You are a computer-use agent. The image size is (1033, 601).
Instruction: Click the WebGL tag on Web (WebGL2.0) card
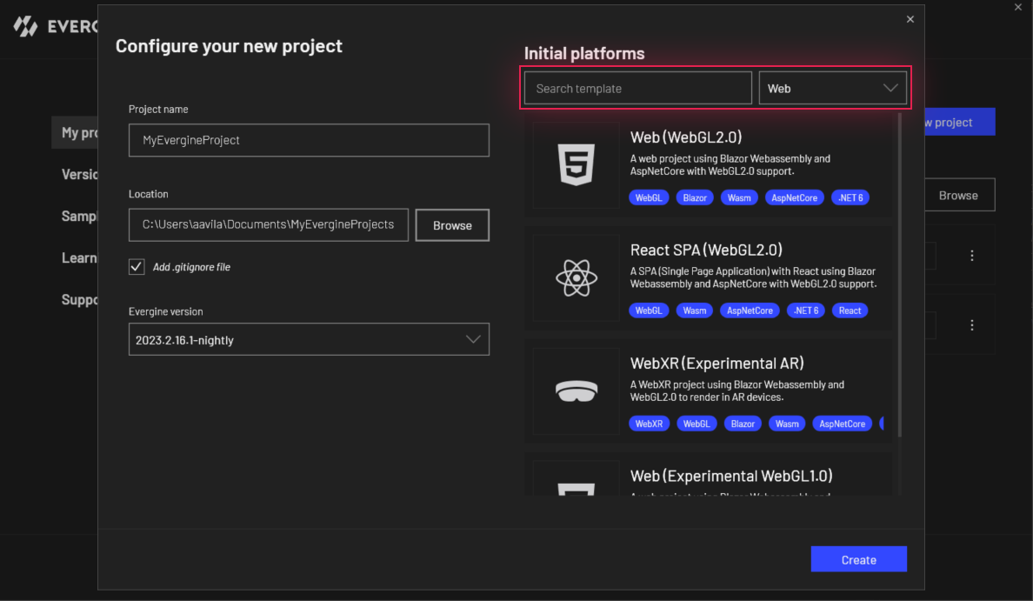[x=649, y=197]
